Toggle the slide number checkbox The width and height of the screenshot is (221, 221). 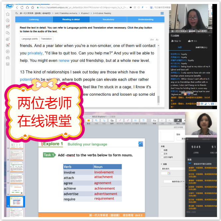click(x=162, y=158)
